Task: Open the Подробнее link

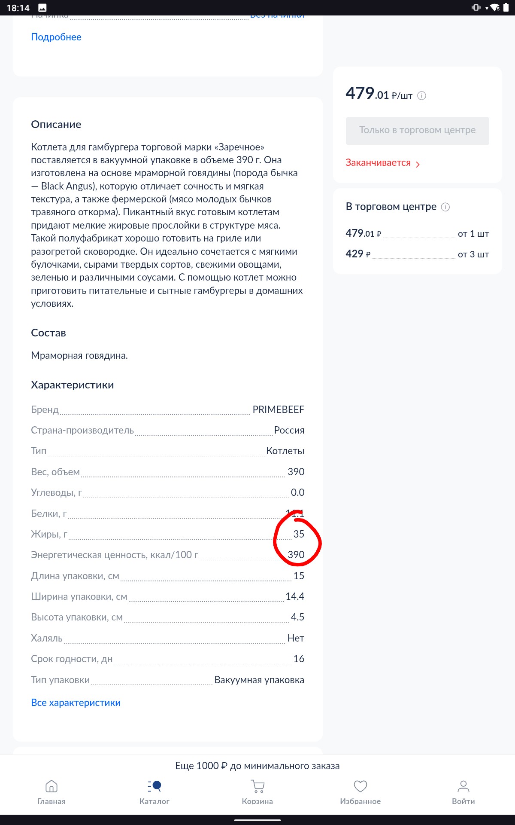Action: pyautogui.click(x=56, y=37)
